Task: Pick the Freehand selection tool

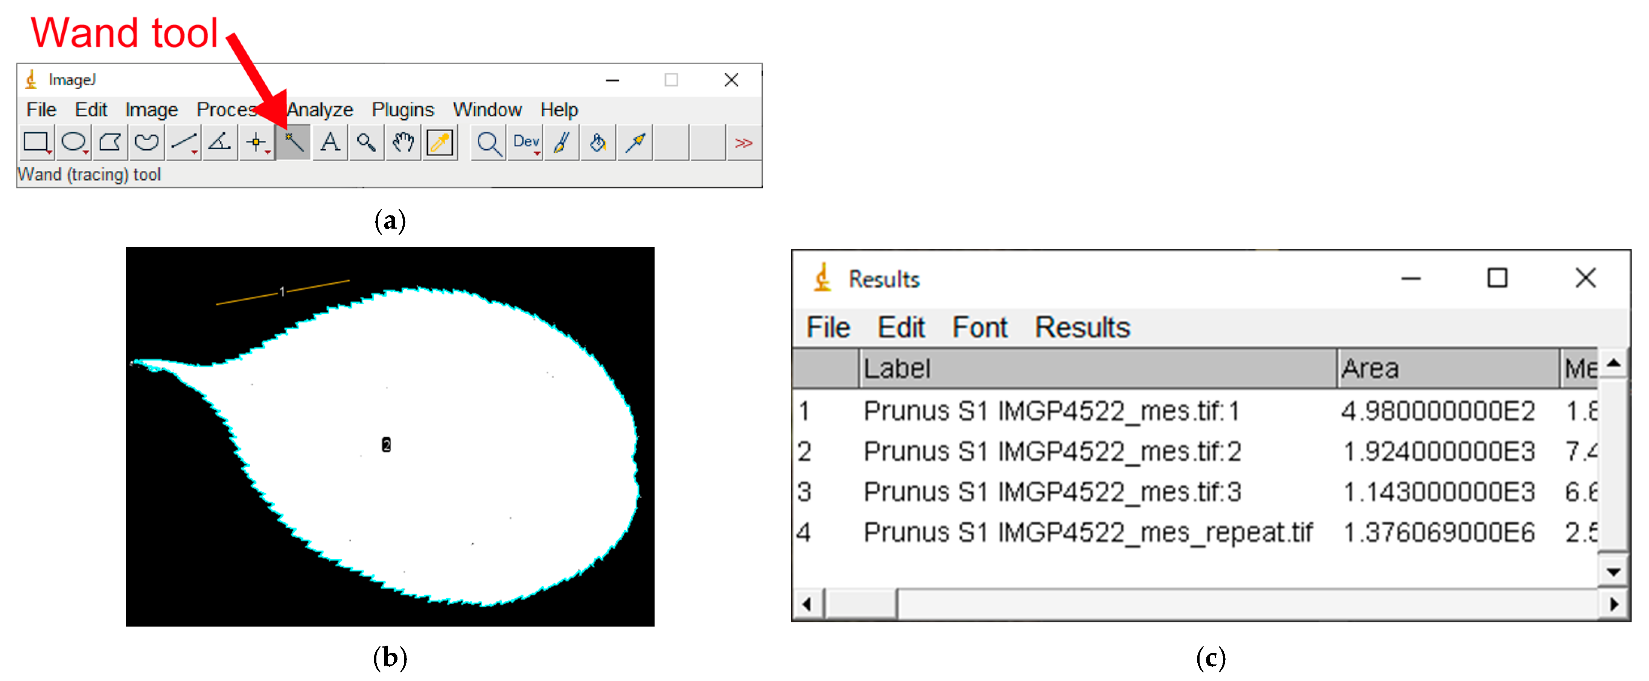Action: 146,142
